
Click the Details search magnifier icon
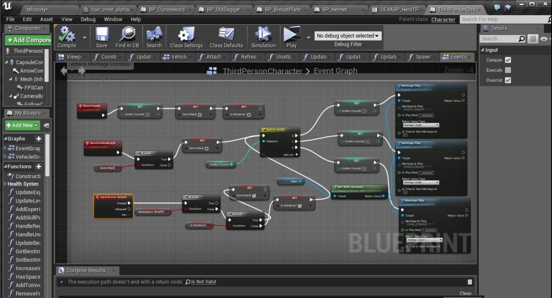pyautogui.click(x=522, y=39)
